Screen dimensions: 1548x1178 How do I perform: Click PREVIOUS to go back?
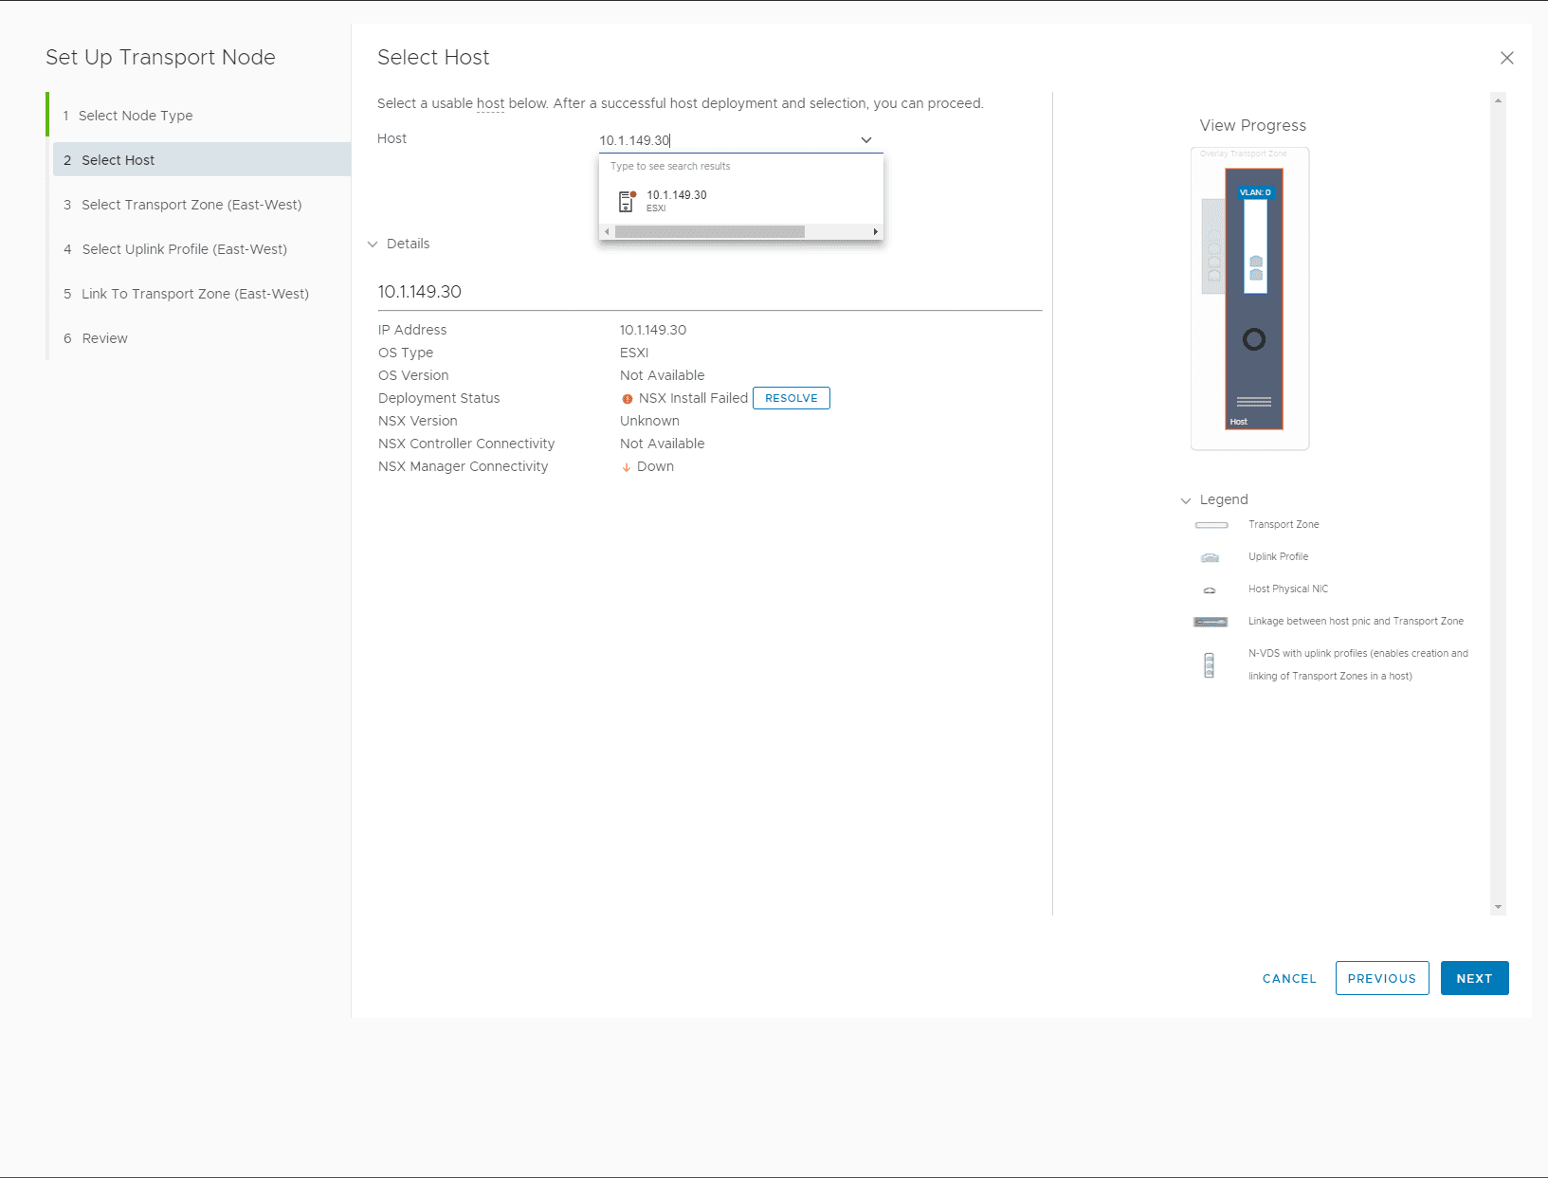[x=1381, y=978]
